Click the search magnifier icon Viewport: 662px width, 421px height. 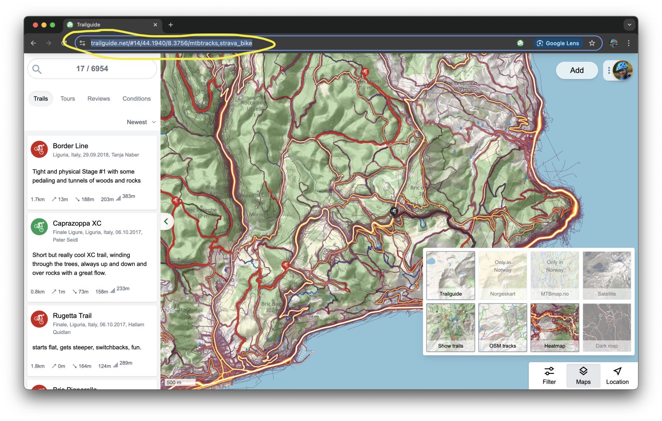click(x=37, y=69)
